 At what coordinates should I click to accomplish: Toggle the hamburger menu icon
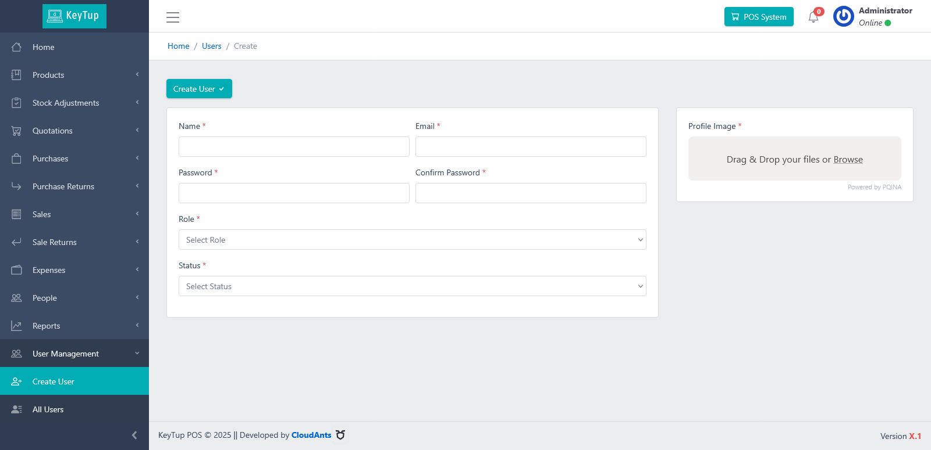(173, 17)
